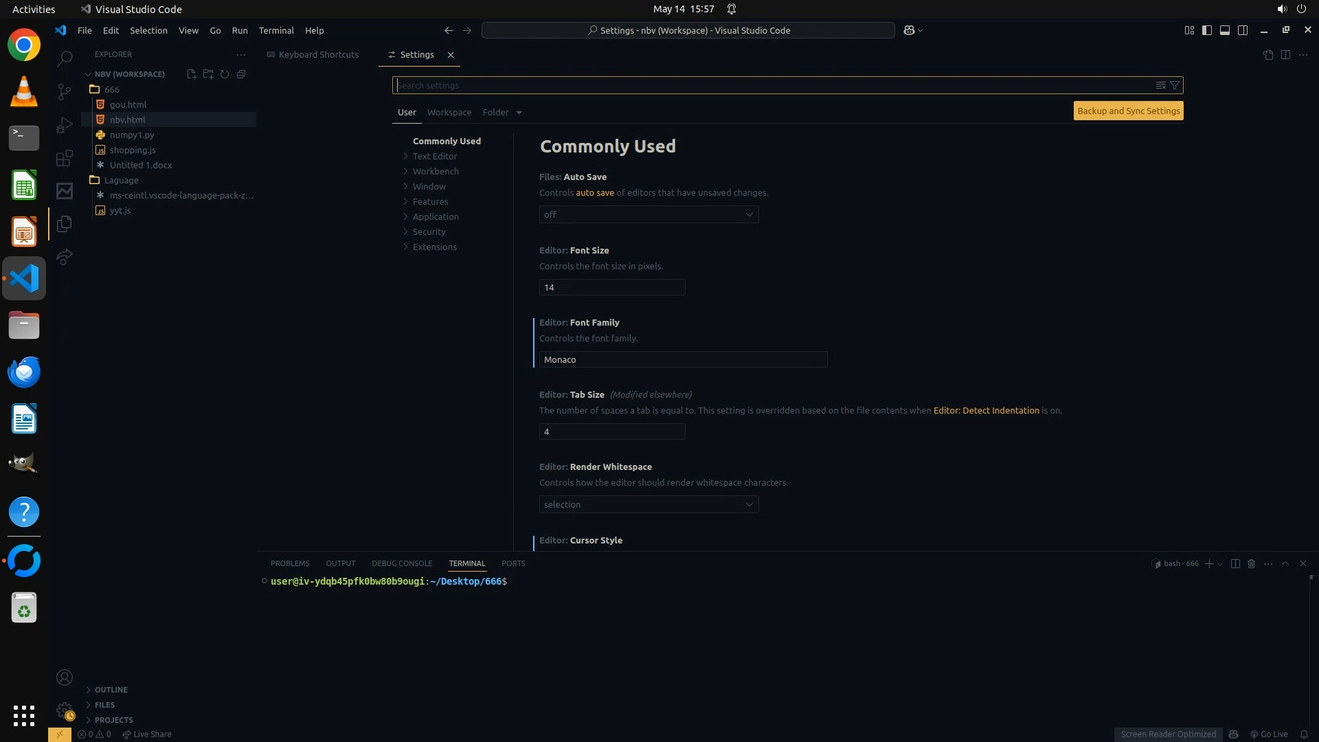
Task: Open the Extensions view
Action: (x=65, y=159)
